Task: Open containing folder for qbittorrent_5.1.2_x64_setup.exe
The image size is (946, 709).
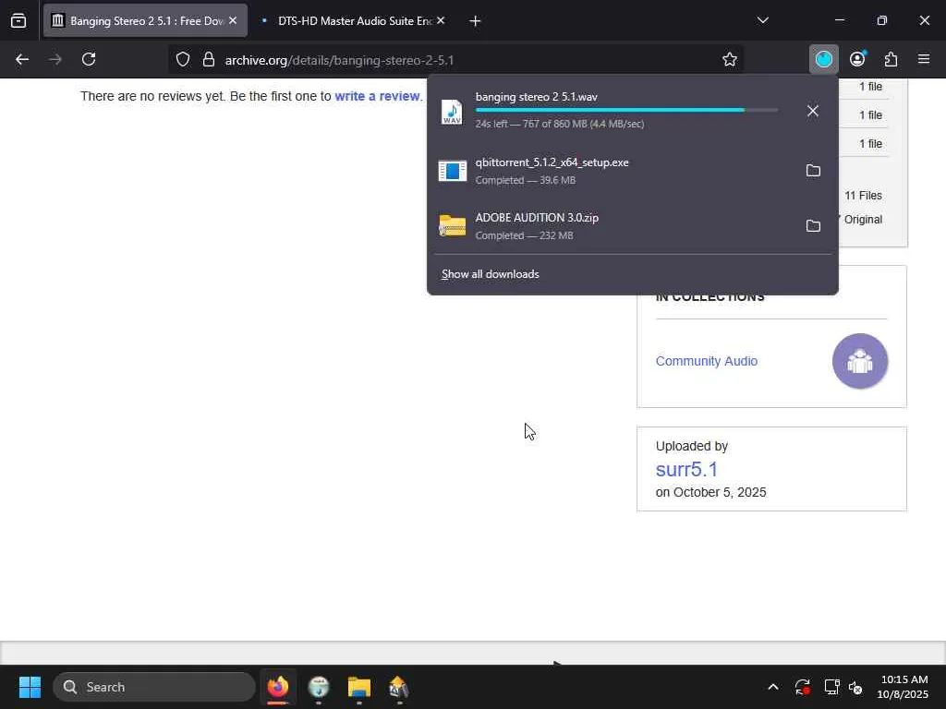Action: tap(813, 171)
